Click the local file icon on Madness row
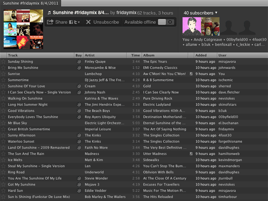Viewport: 268px width, 201px height. click(191, 154)
